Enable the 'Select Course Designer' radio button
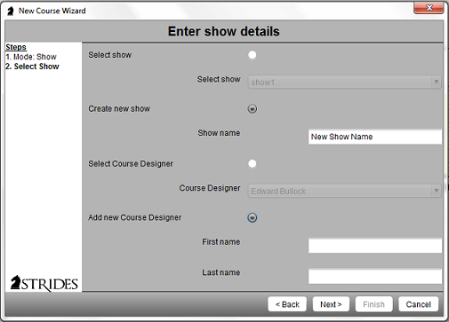This screenshot has width=449, height=322. click(253, 164)
